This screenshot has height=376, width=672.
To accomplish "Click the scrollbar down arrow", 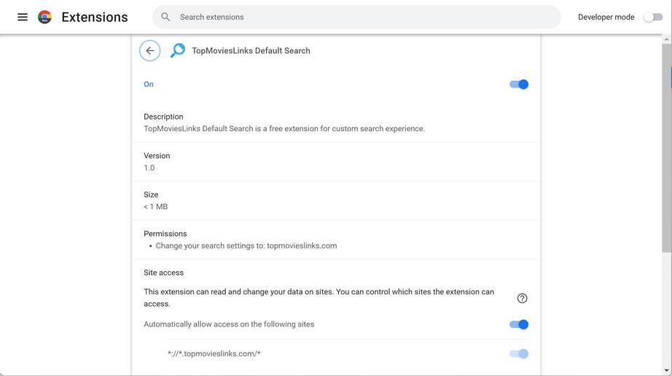I will coord(667,371).
